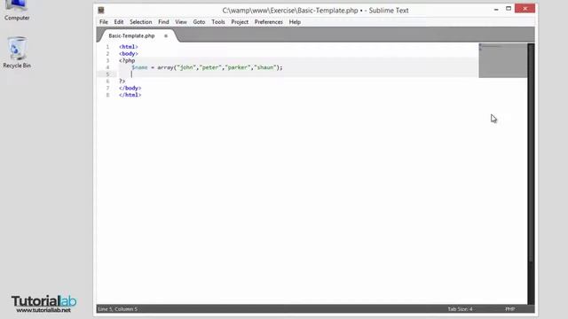Click the "shaun" string in the array

(265, 67)
